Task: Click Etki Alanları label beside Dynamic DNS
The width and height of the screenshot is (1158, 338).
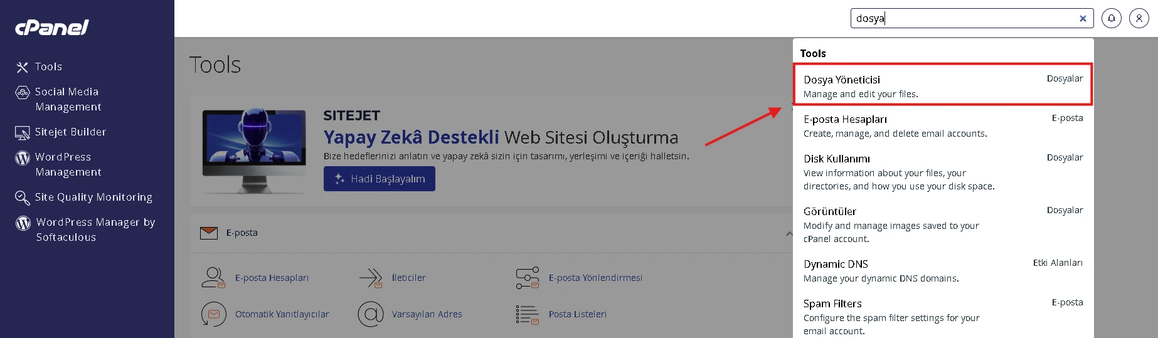Action: [1058, 263]
